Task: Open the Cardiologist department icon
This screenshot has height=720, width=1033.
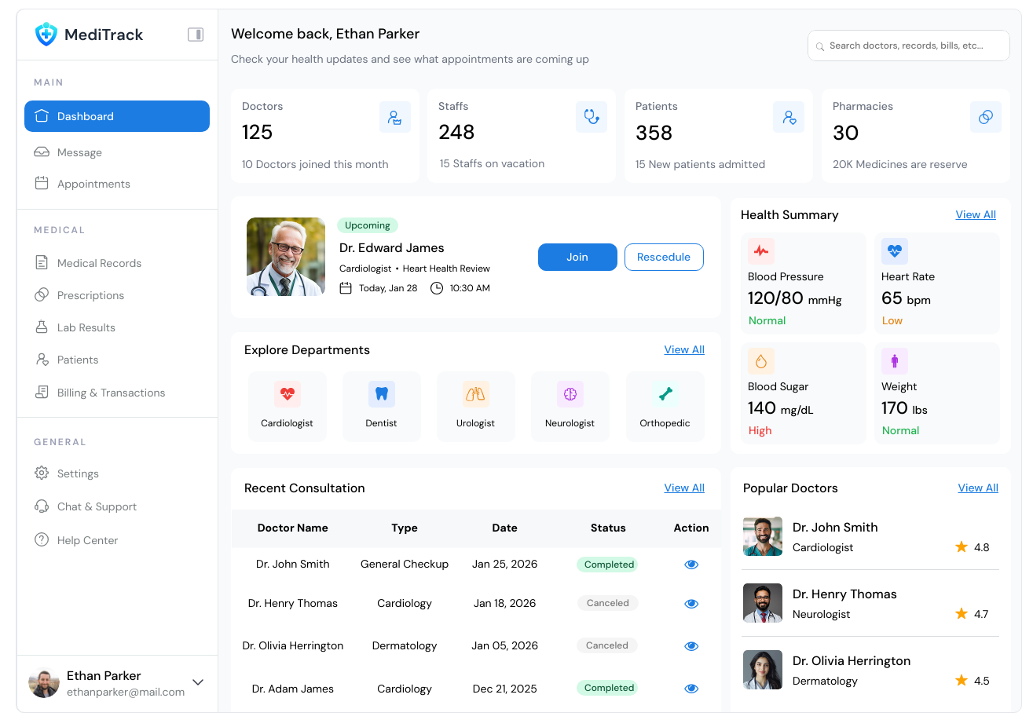Action: [288, 394]
